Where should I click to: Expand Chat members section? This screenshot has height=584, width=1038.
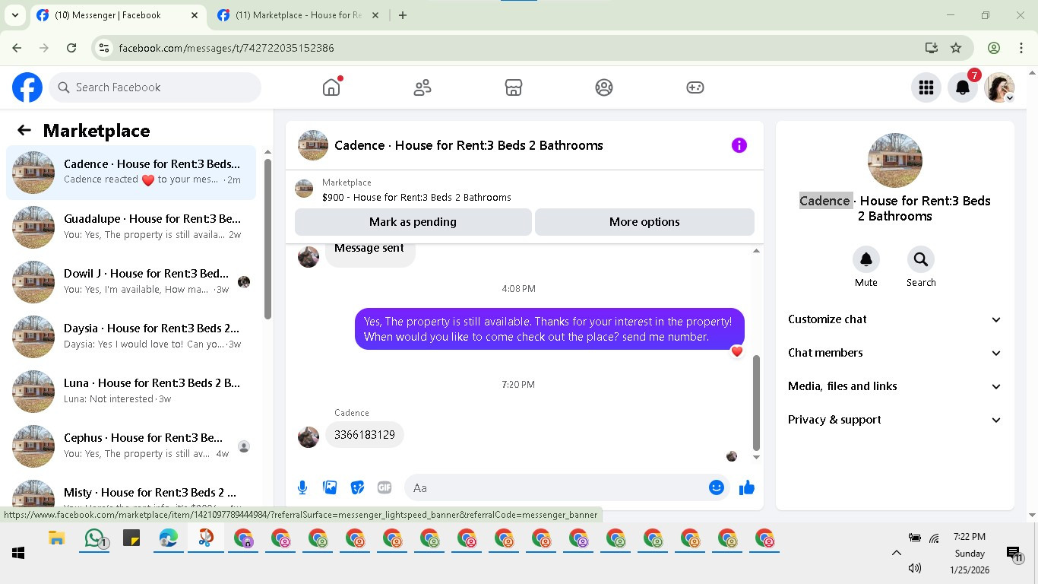tap(894, 353)
